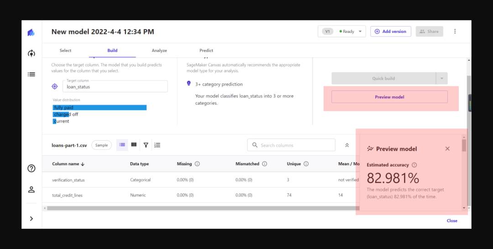
Task: Open the user account icon
Action: click(31, 190)
